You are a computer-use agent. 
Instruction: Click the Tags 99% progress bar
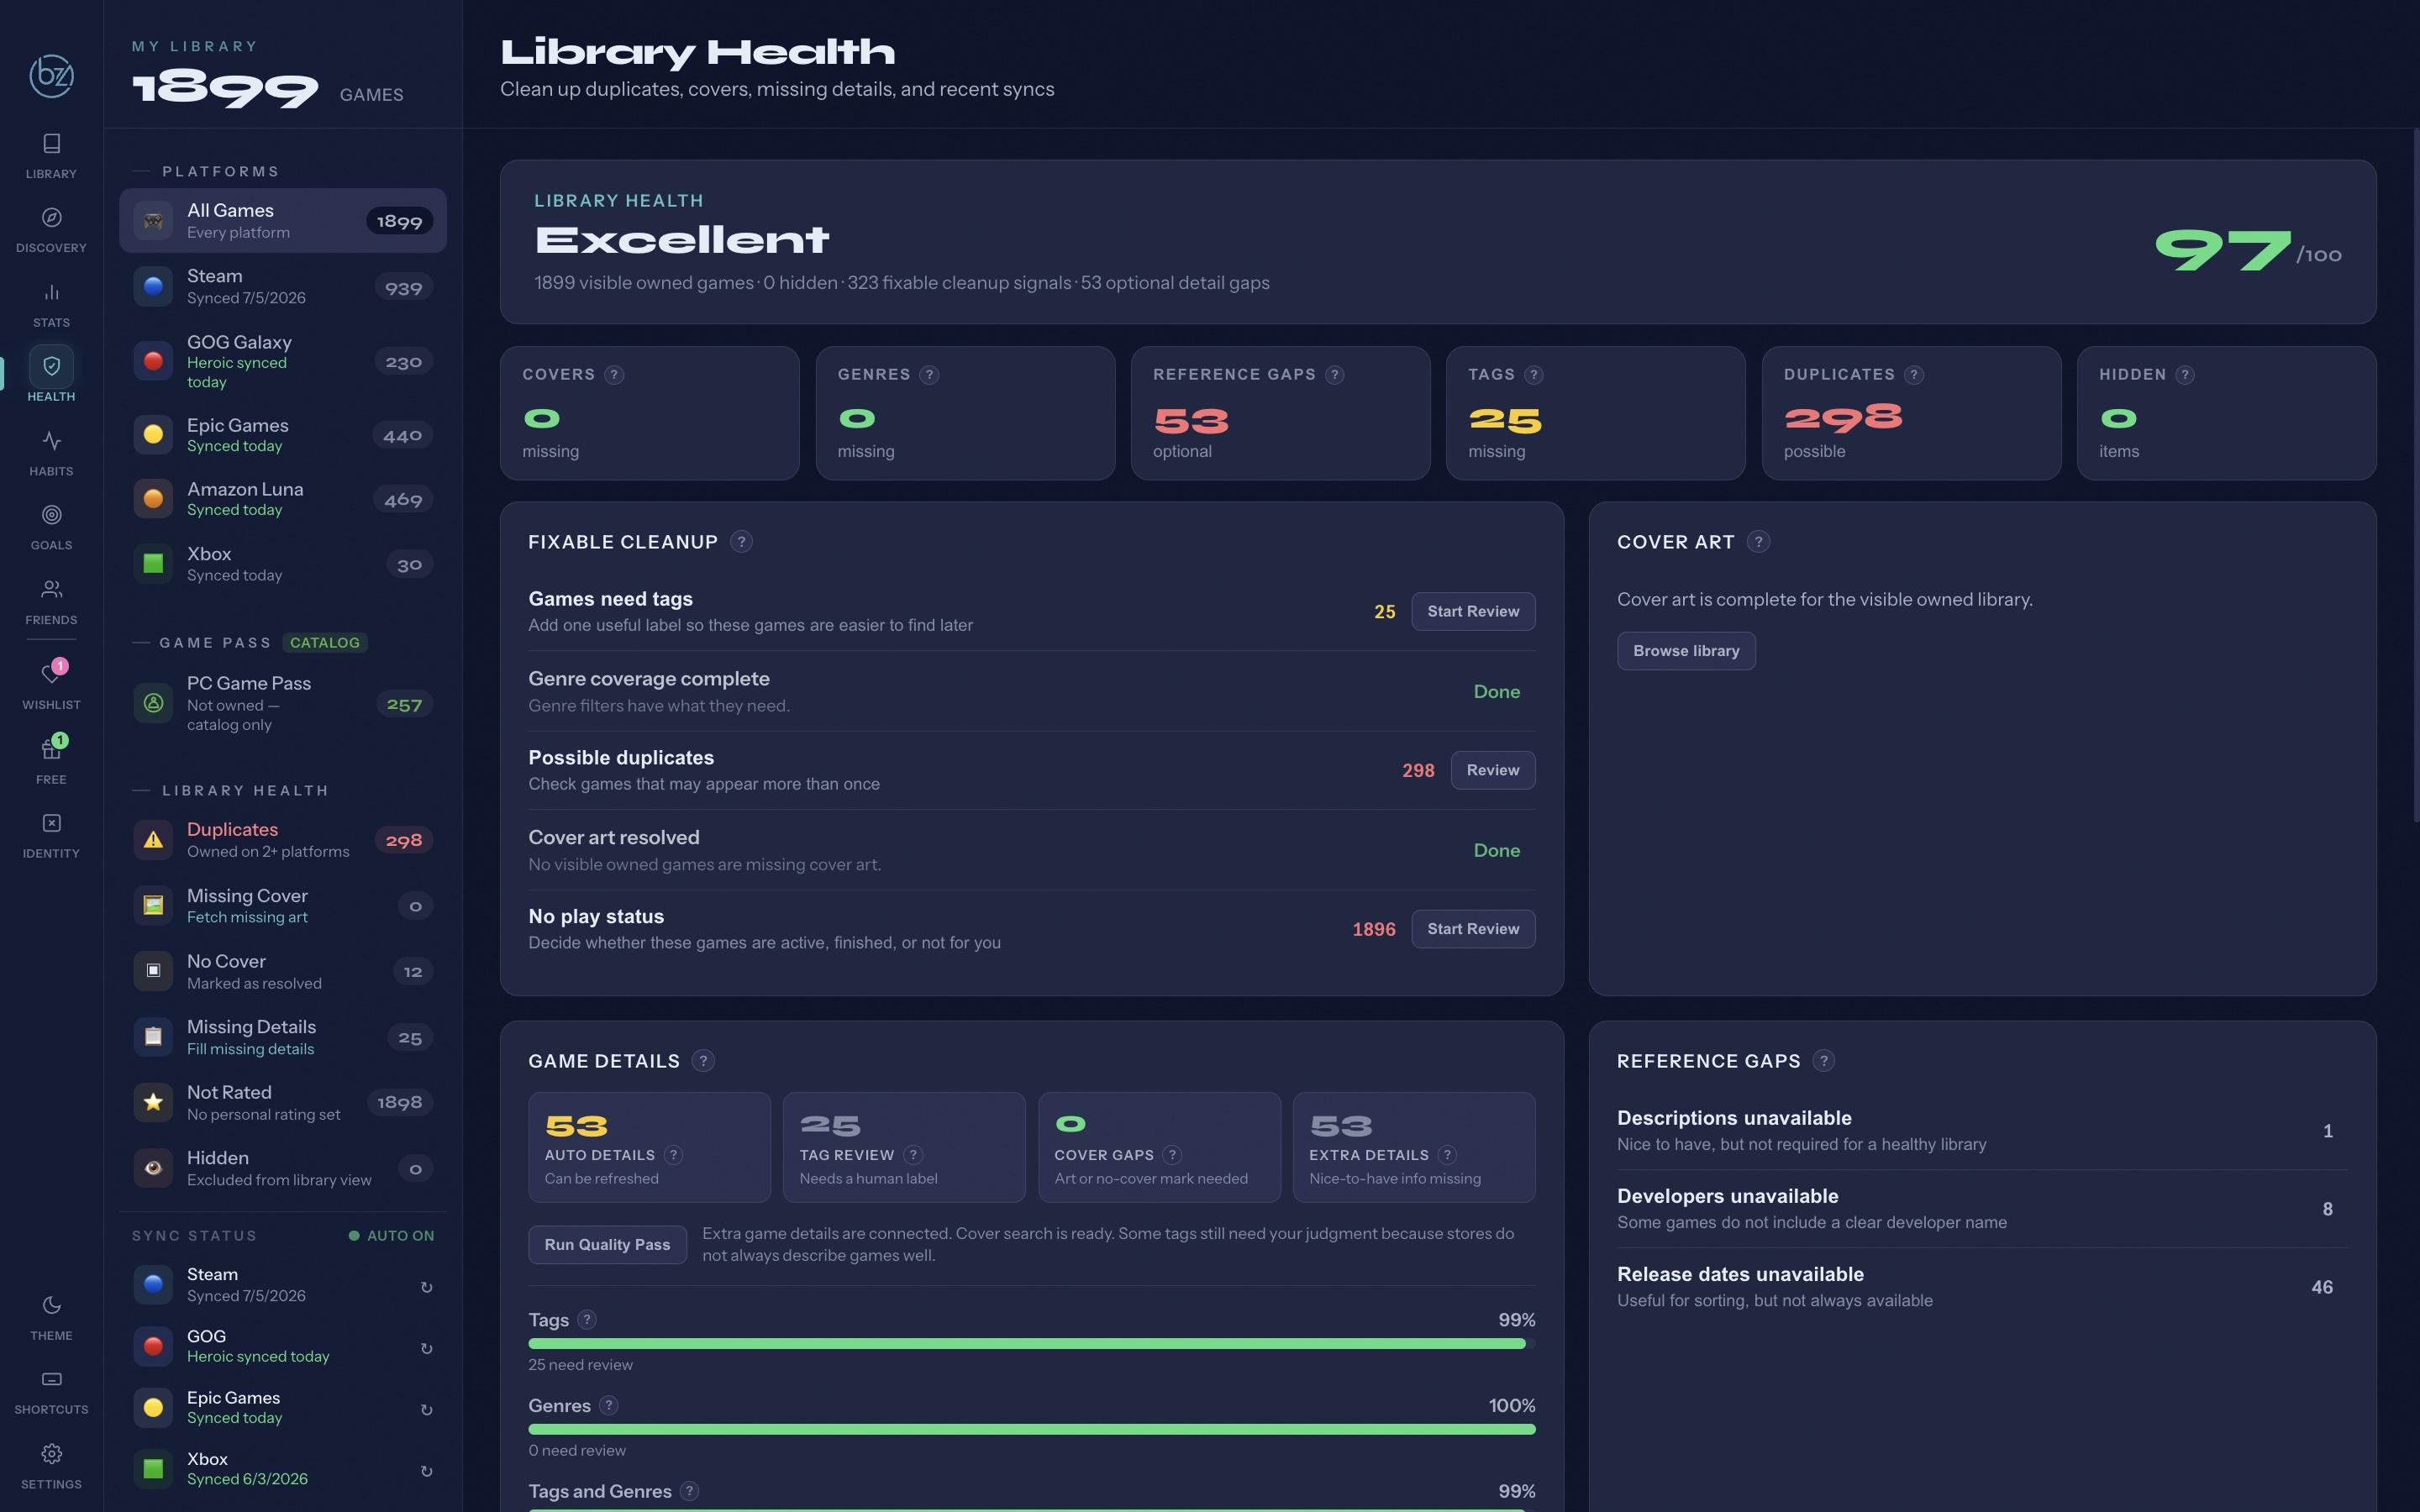coord(1031,1344)
